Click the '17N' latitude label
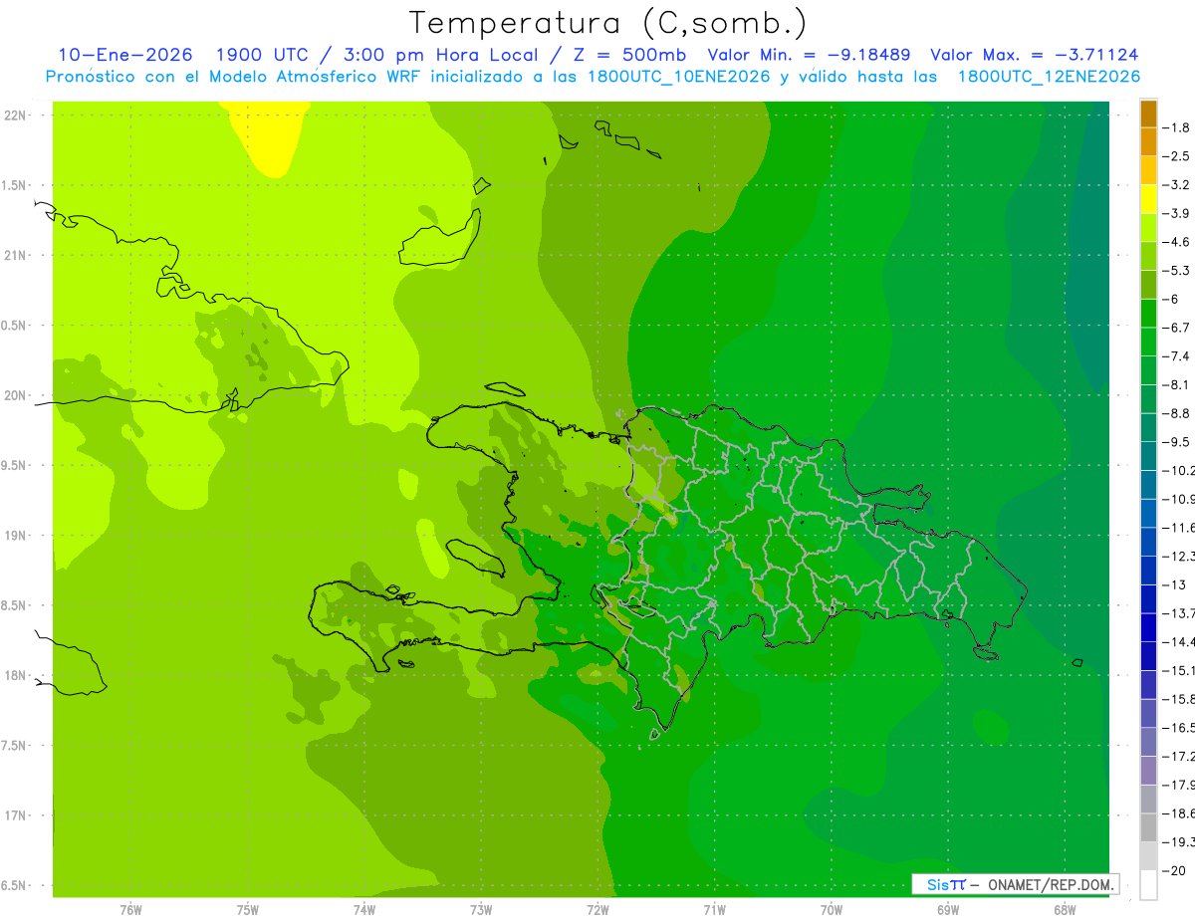This screenshot has width=1195, height=923. tap(16, 815)
